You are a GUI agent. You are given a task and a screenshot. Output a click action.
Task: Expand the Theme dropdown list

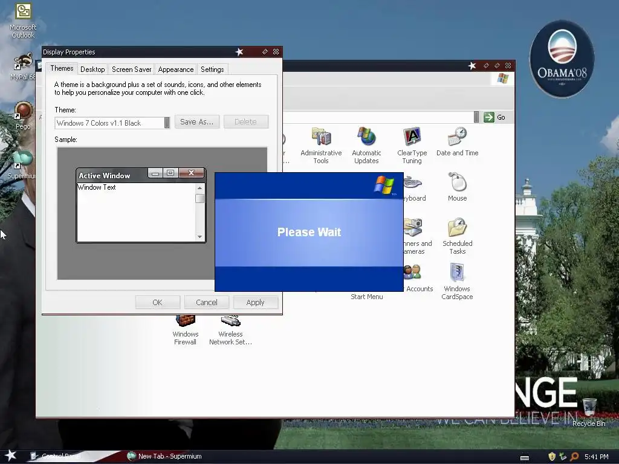click(x=167, y=123)
